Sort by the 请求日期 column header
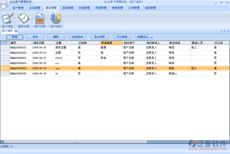 [43, 42]
